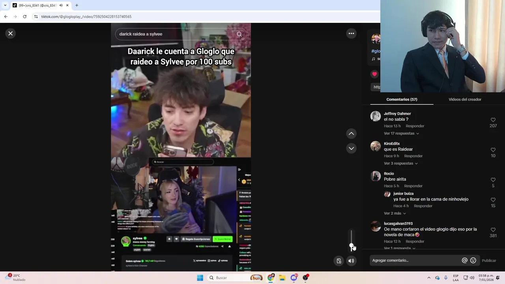Click username Jeffrey Dahmer

tap(397, 114)
